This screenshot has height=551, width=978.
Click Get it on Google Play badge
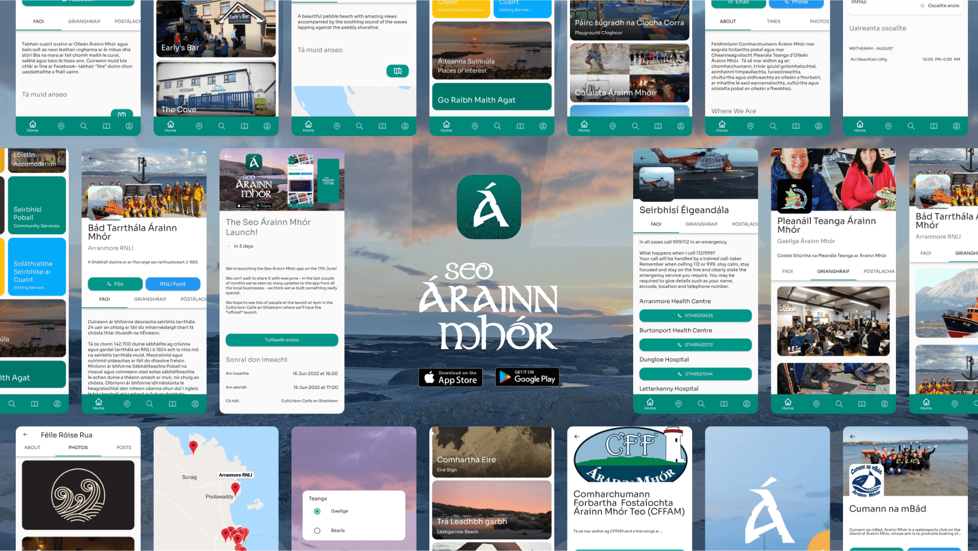[527, 377]
